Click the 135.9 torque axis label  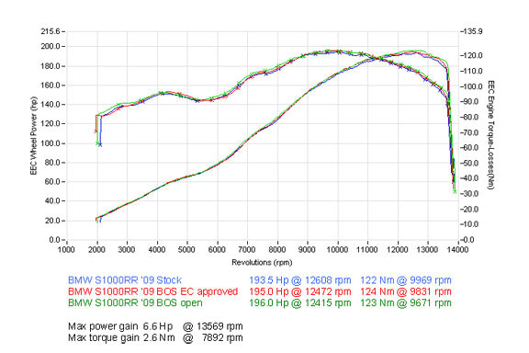coord(473,31)
